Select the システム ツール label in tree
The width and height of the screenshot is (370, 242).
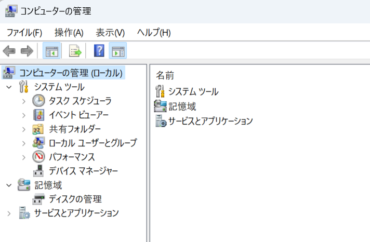coord(59,87)
